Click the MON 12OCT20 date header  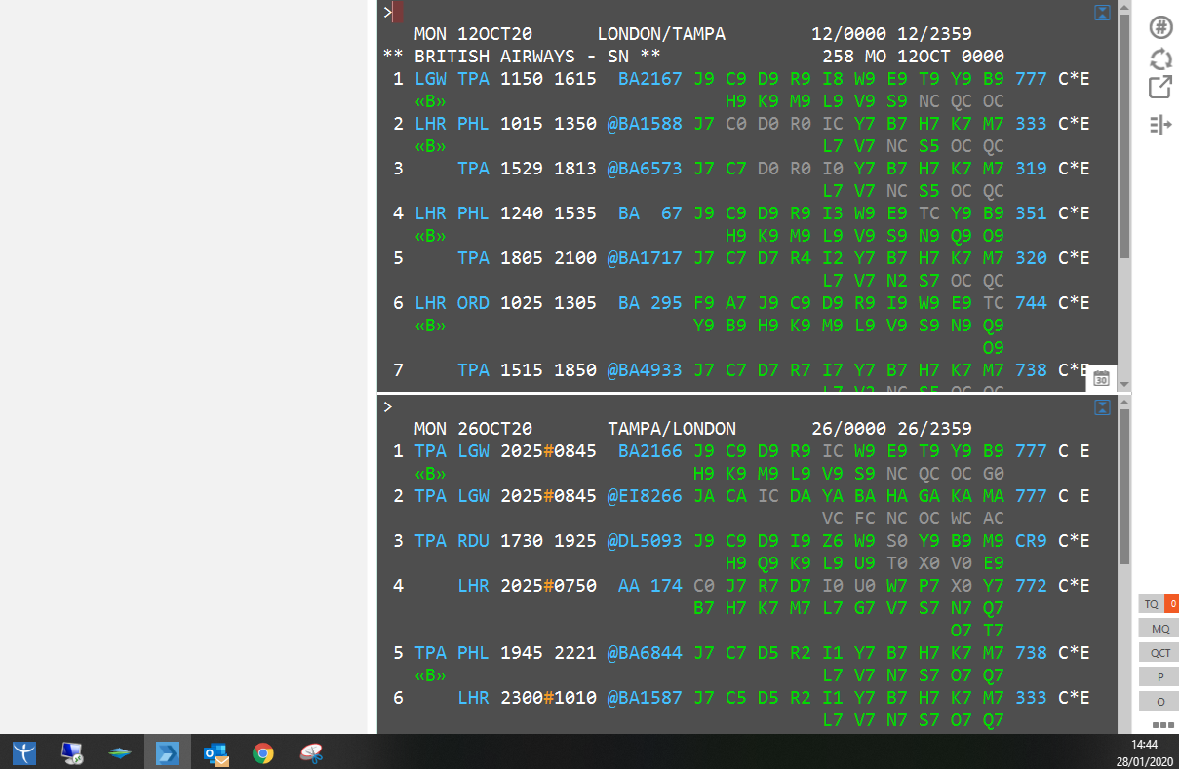[473, 34]
